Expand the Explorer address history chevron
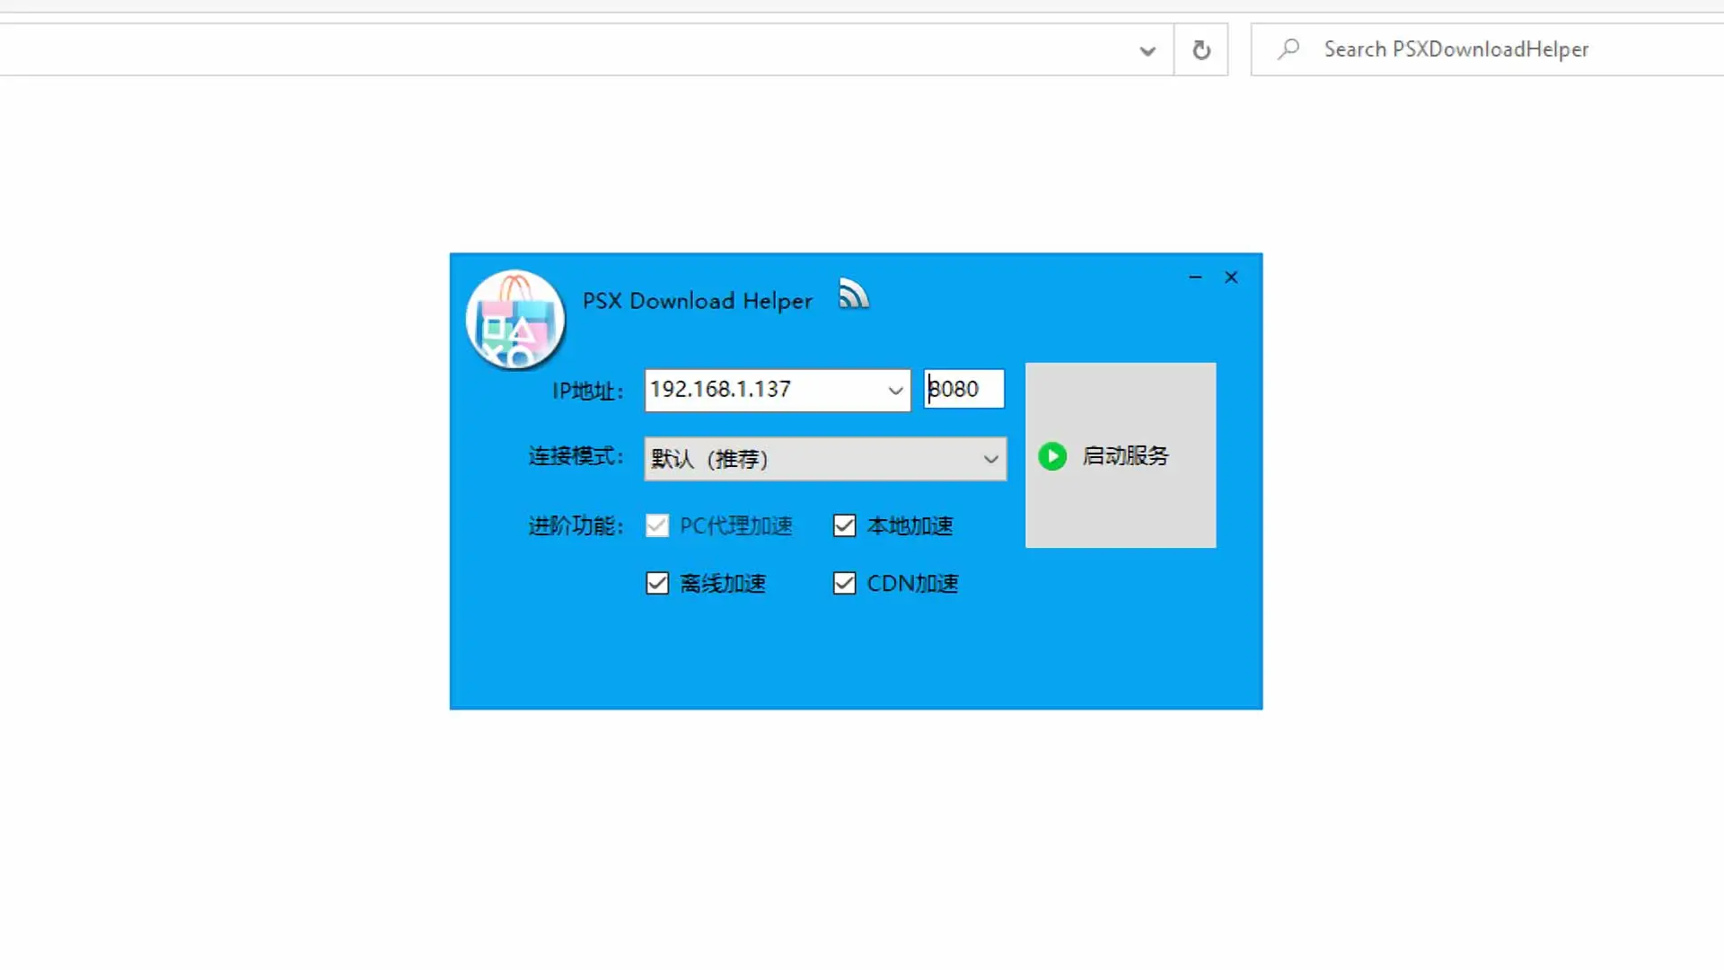 (1147, 51)
